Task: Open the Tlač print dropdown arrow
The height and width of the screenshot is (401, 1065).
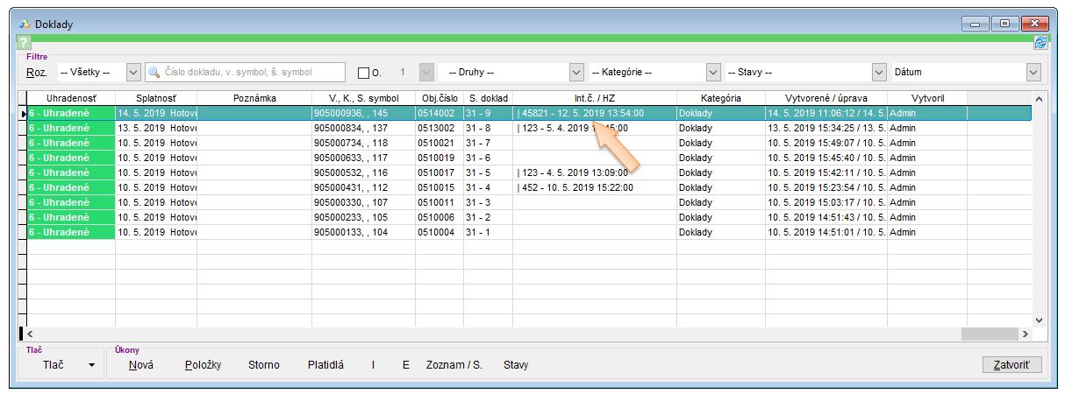Action: point(91,365)
